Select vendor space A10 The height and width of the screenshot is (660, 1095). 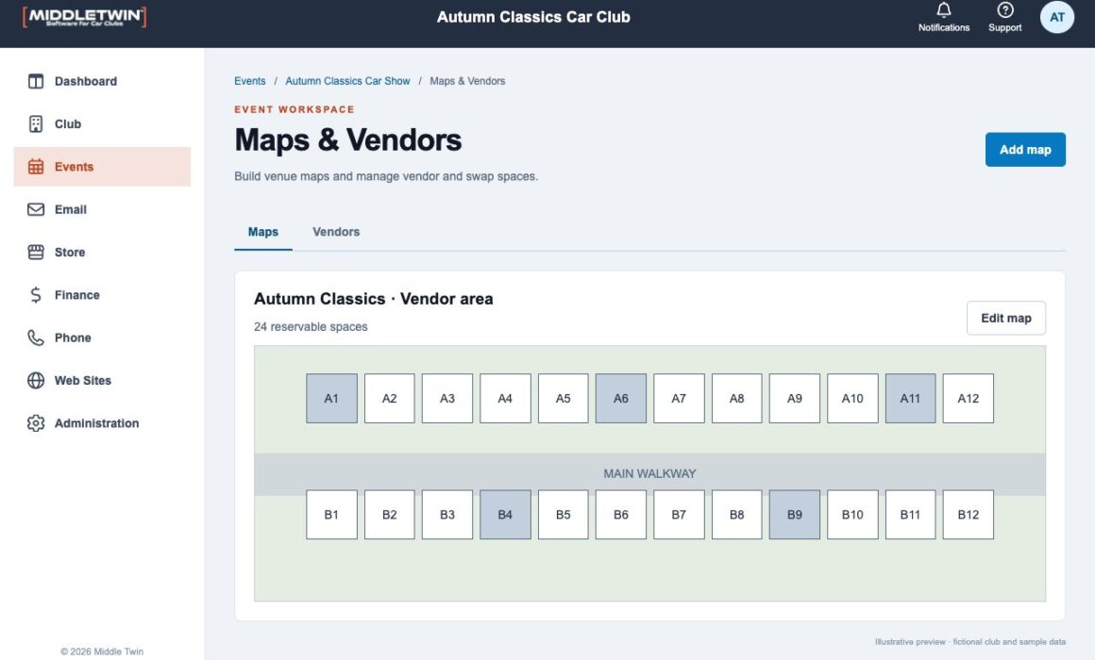point(852,399)
